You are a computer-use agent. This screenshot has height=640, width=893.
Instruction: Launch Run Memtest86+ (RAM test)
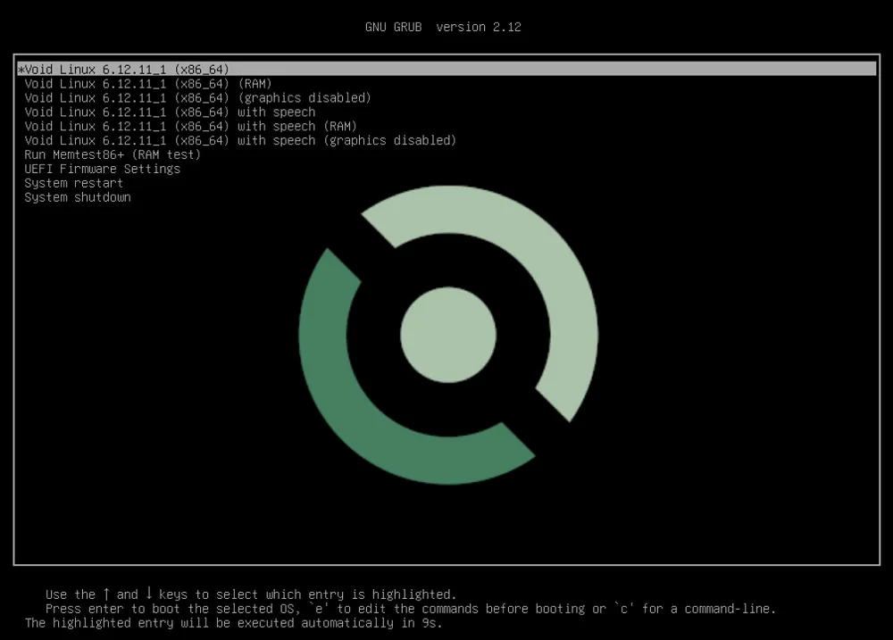[112, 154]
